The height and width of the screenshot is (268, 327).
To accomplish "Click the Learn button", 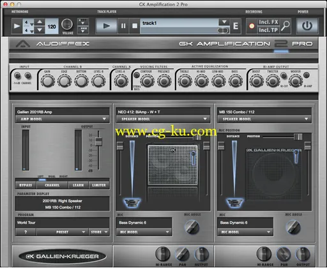I will (78, 185).
